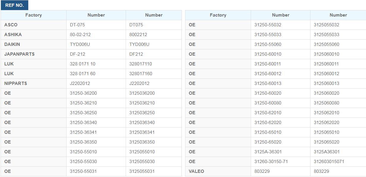Click OE number 31250-62010

[x=268, y=113]
